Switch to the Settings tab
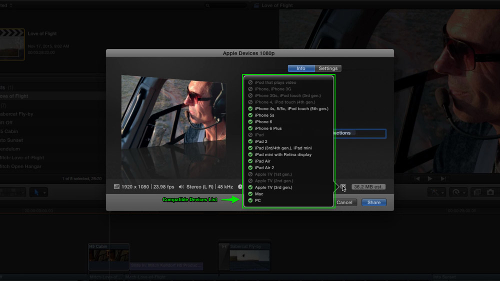Viewport: 500px width, 281px height. coord(328,68)
